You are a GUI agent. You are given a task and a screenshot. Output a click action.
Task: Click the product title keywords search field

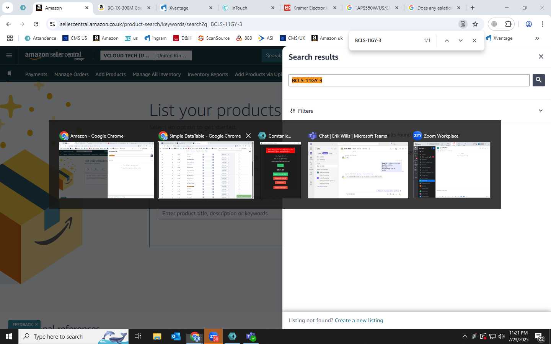point(220,213)
